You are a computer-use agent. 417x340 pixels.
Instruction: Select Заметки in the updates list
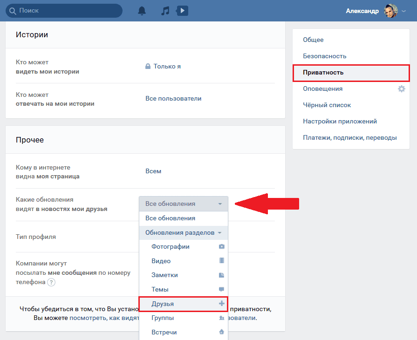[184, 275]
